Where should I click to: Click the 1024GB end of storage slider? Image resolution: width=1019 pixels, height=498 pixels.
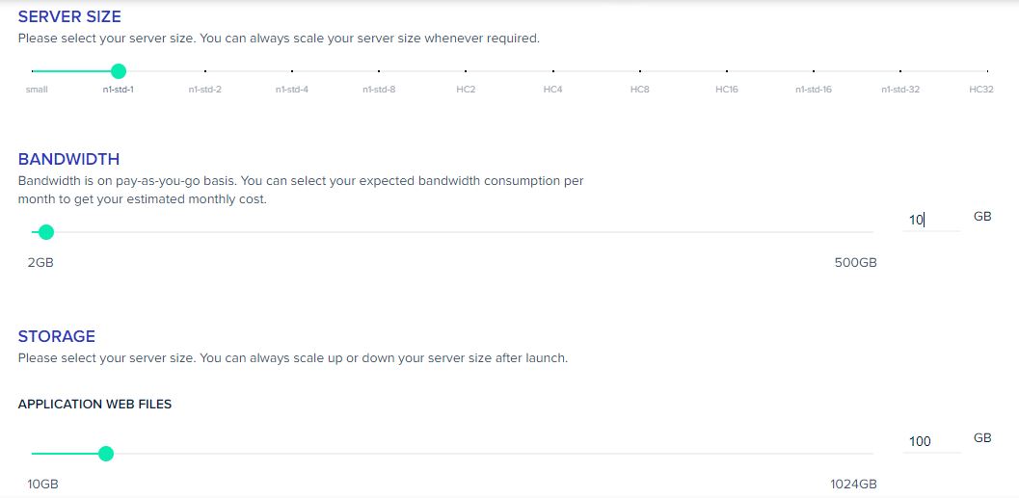tap(853, 485)
